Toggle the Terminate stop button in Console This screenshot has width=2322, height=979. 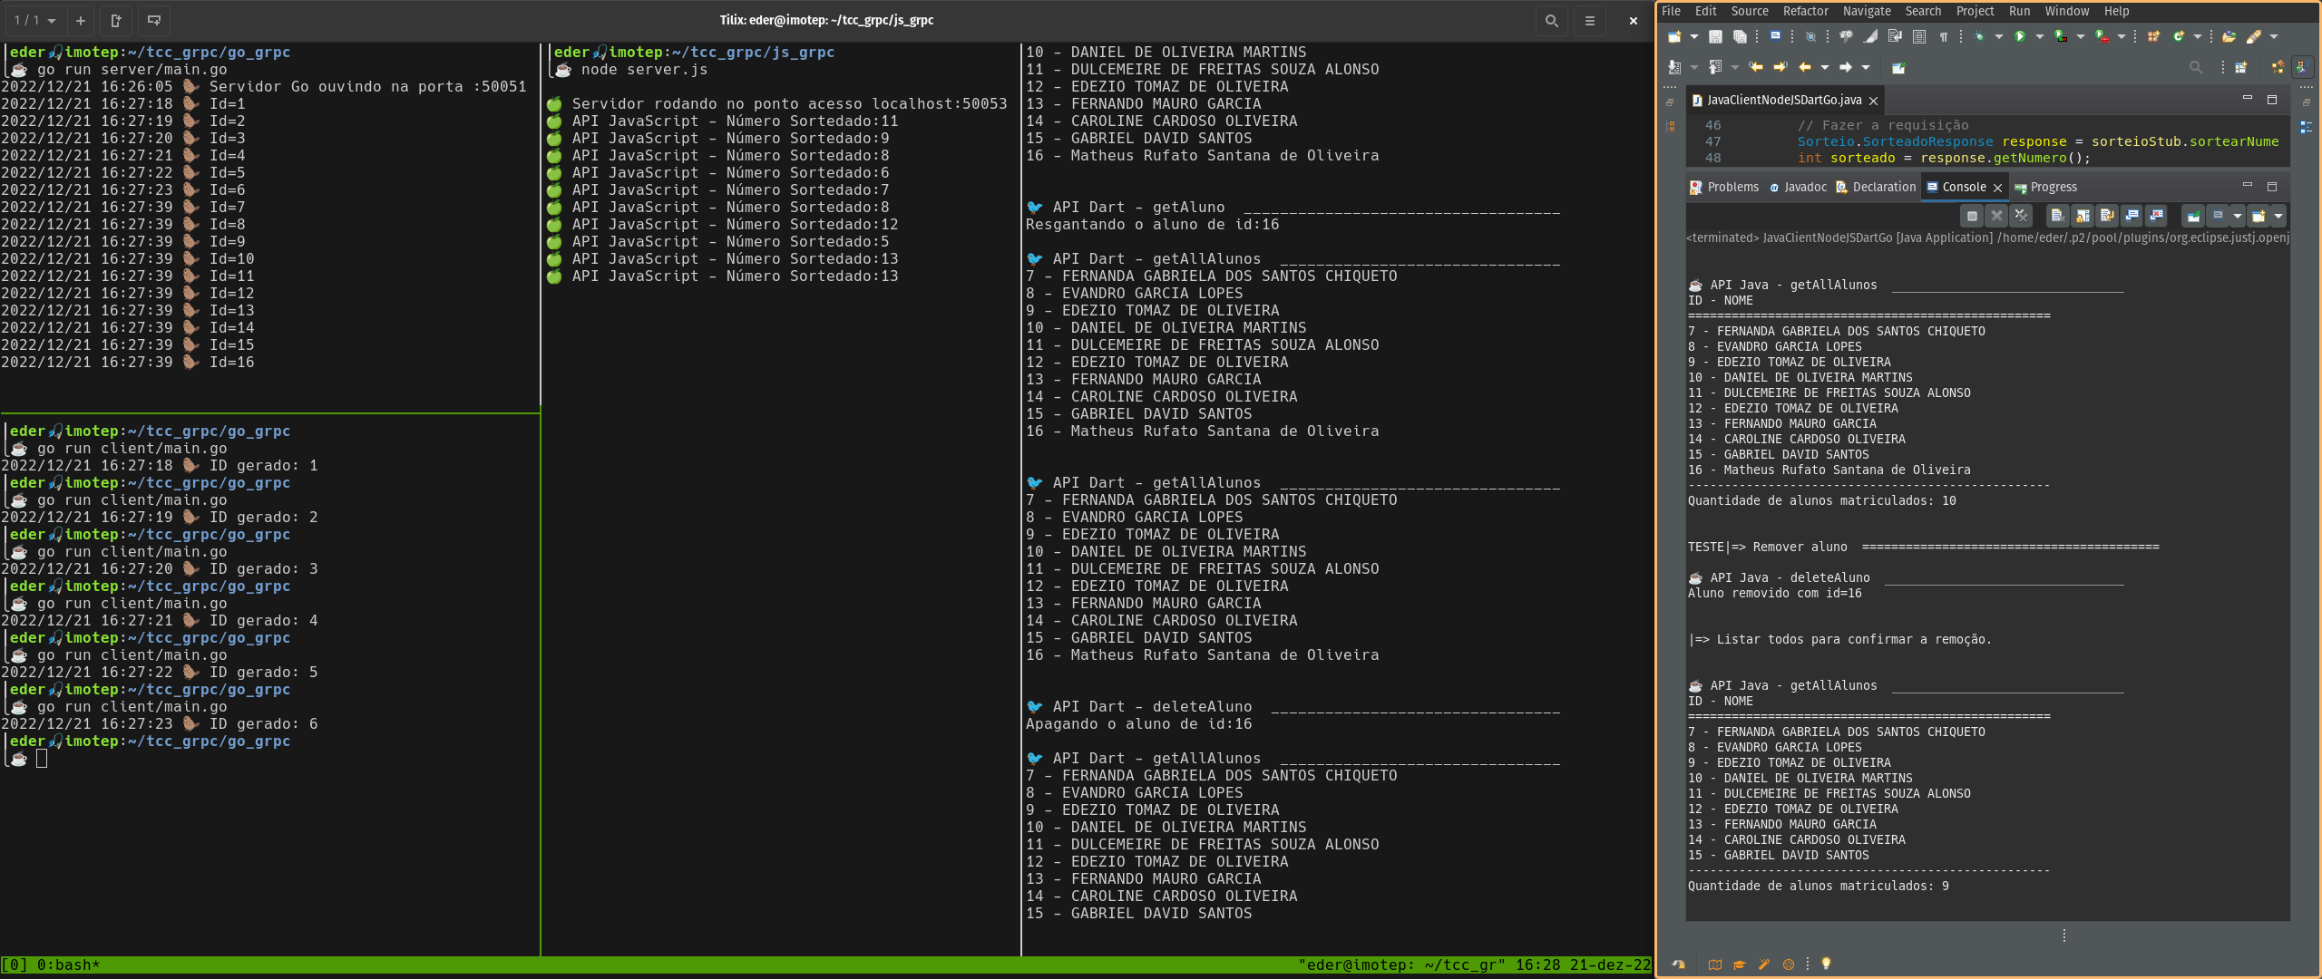click(1972, 216)
